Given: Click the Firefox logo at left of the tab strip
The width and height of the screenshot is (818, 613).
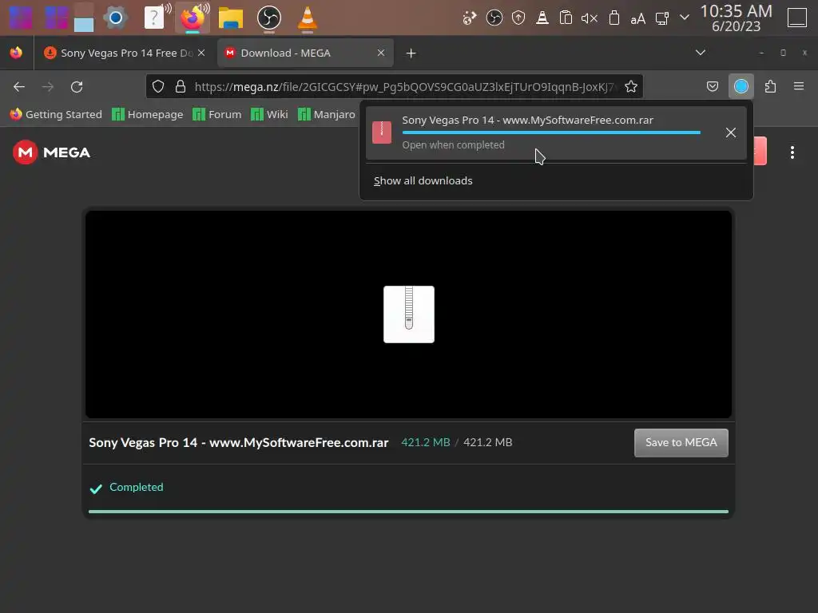Looking at the screenshot, I should point(16,53).
